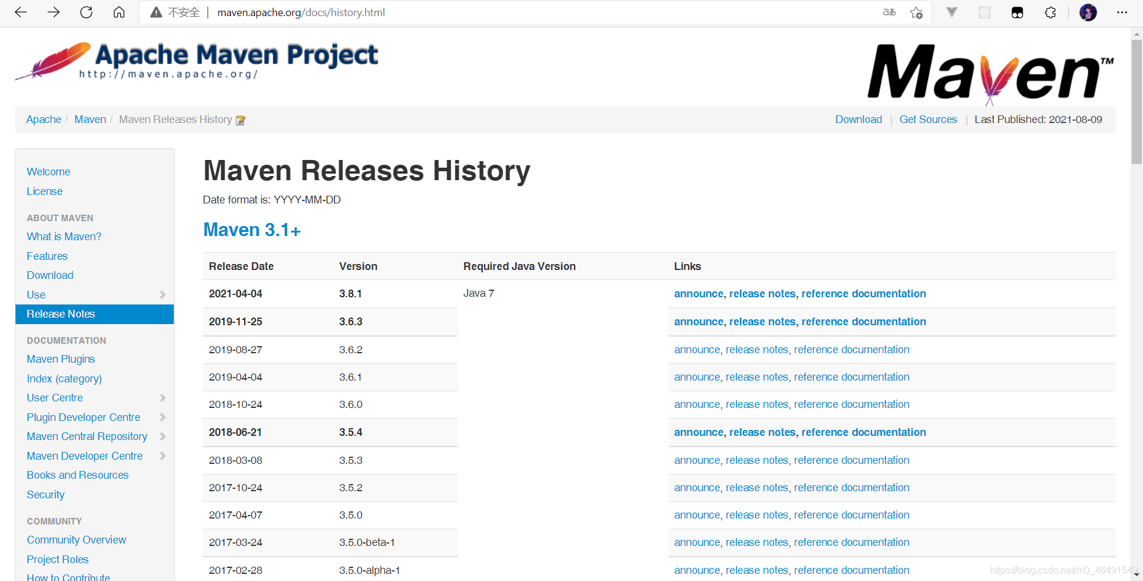
Task: Click the V-shaped extension icon in toolbar
Action: click(952, 12)
